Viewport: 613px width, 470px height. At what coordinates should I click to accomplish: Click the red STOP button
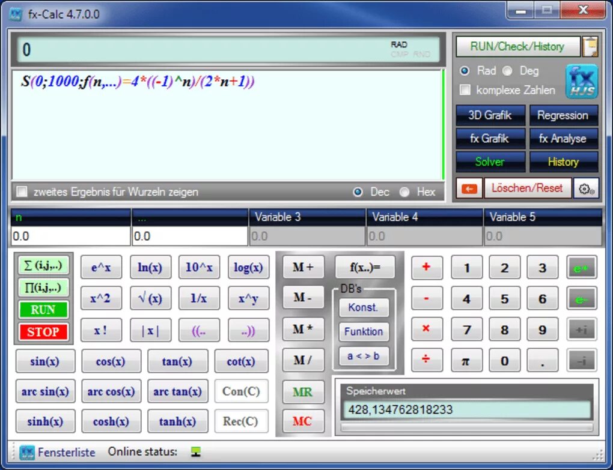[43, 332]
